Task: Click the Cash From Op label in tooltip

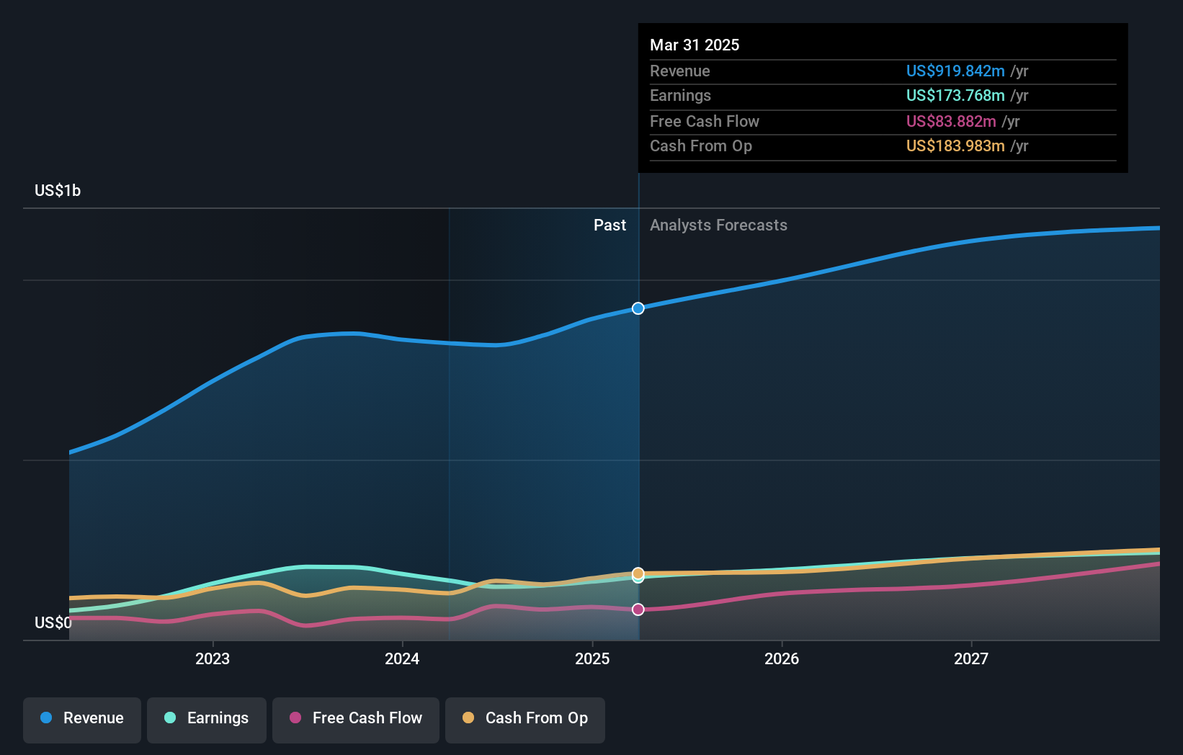Action: tap(701, 146)
